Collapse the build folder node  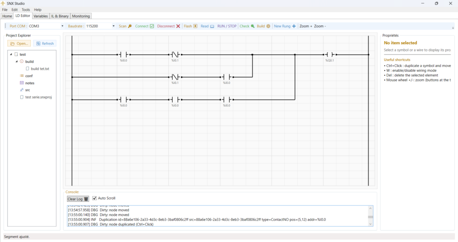pyautogui.click(x=17, y=62)
